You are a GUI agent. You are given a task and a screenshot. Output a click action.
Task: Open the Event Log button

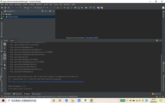(156, 94)
